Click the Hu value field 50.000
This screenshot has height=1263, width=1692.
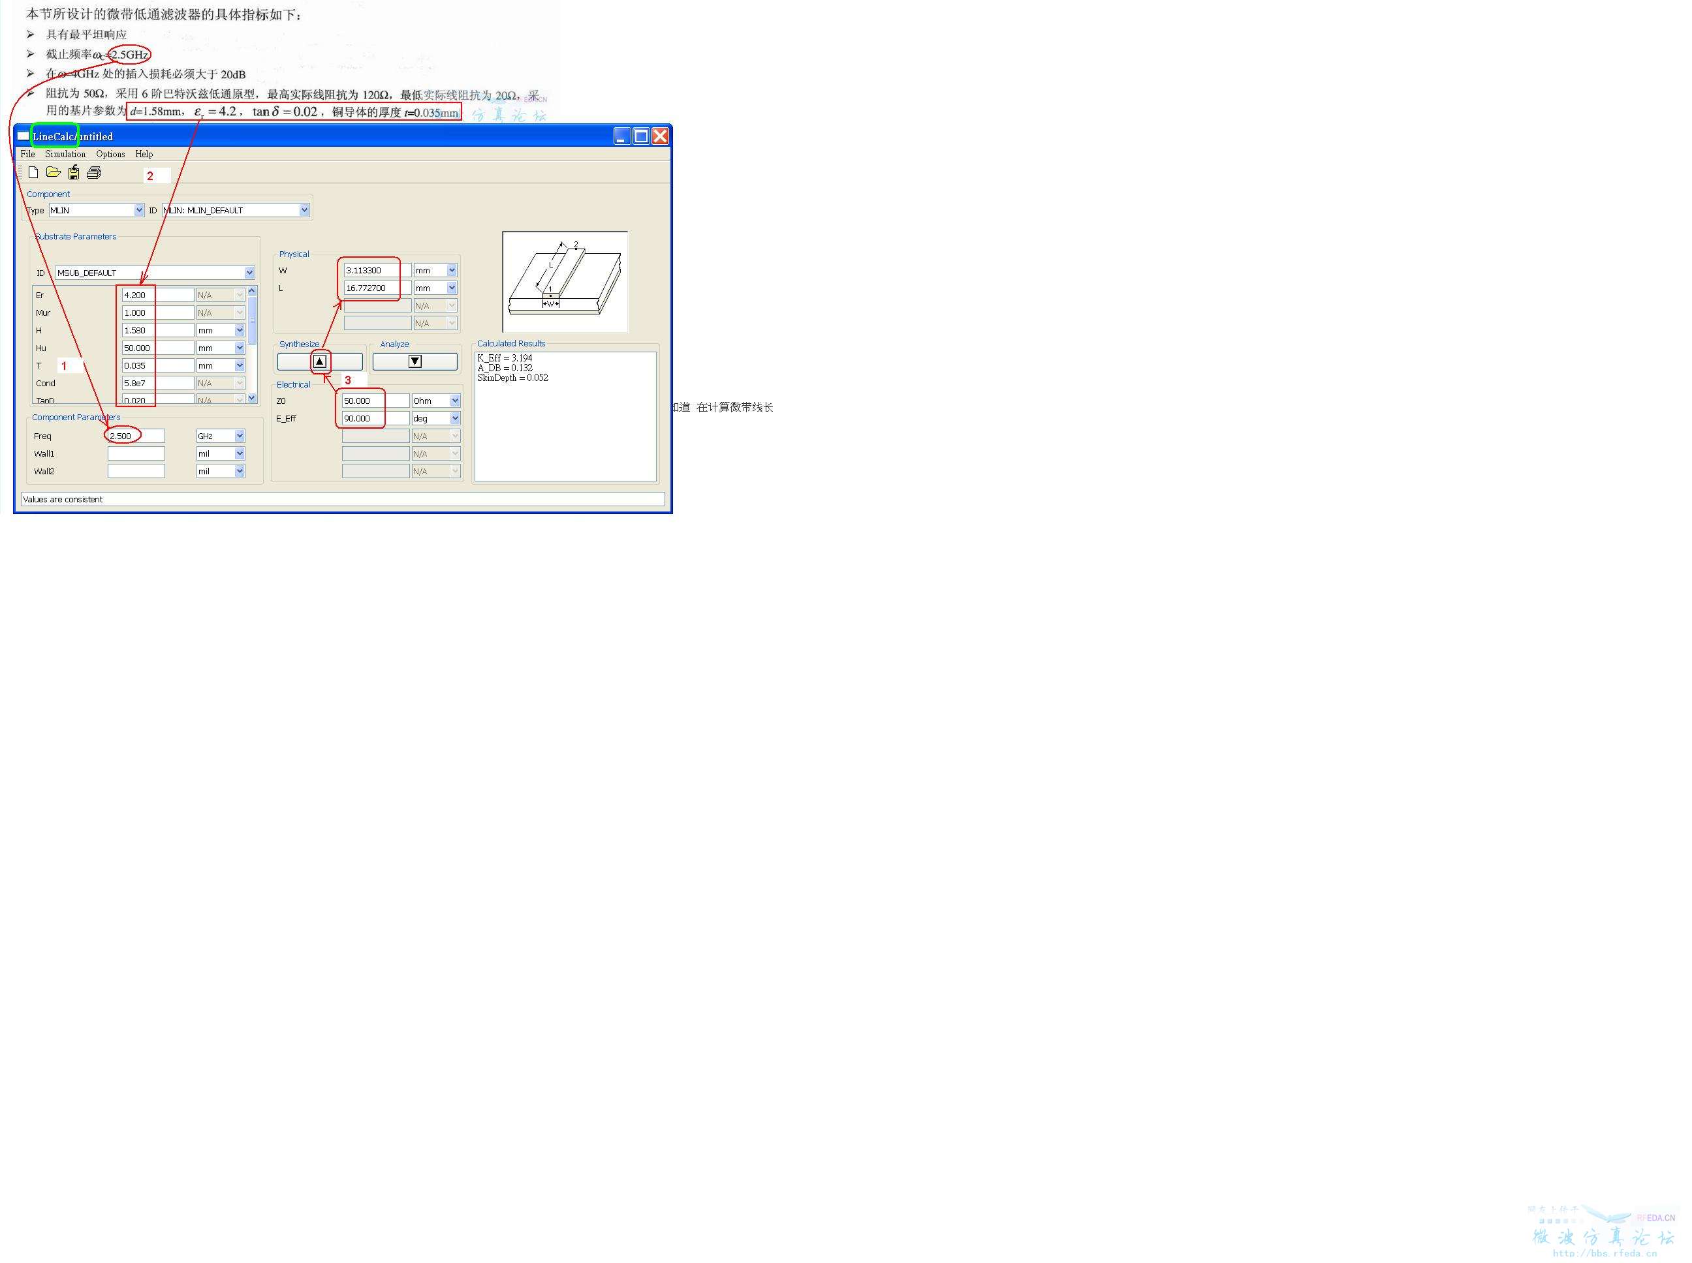pos(157,348)
